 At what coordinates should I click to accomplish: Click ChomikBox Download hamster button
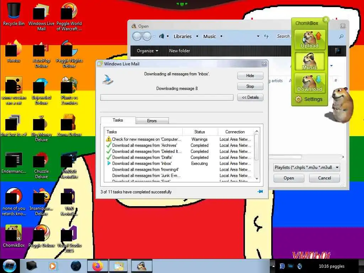coord(310,83)
